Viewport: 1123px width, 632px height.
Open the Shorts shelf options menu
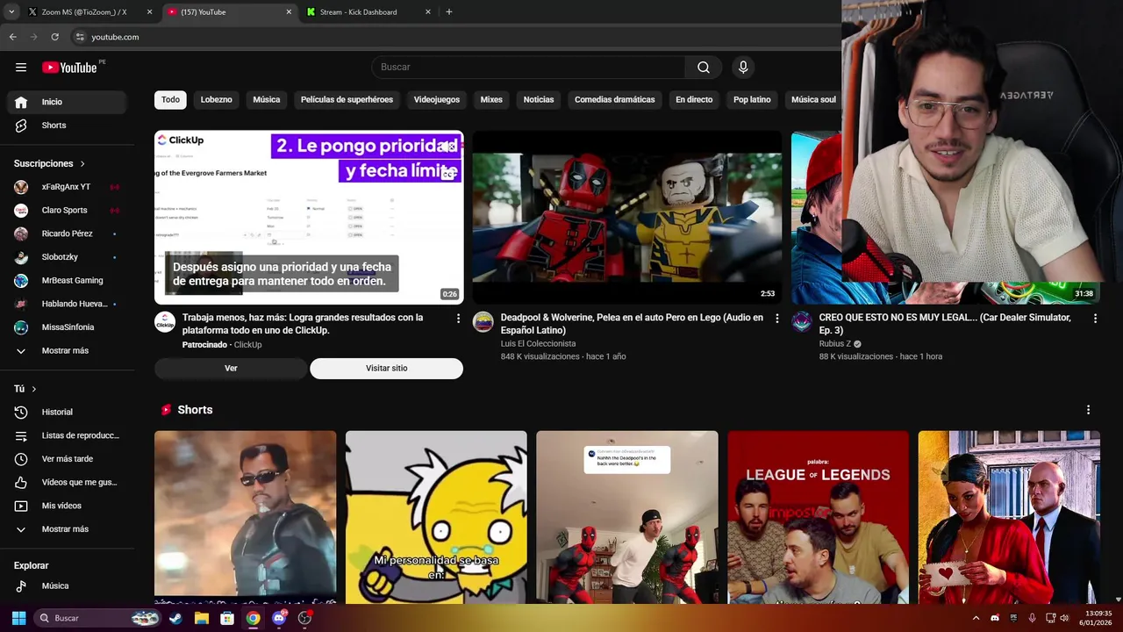pyautogui.click(x=1088, y=410)
